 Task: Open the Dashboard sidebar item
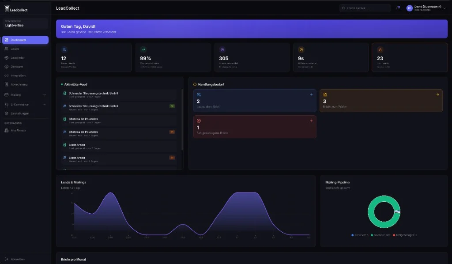tap(25, 40)
